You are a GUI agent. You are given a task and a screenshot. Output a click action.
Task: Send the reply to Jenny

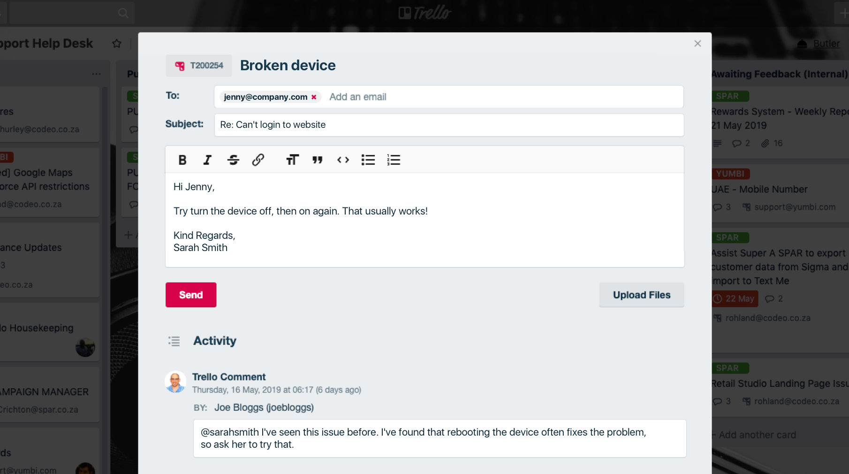[190, 295]
